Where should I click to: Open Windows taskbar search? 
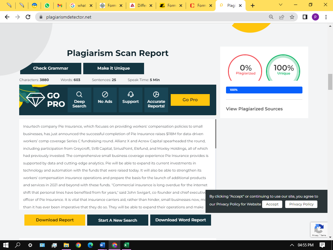[x=18, y=245]
